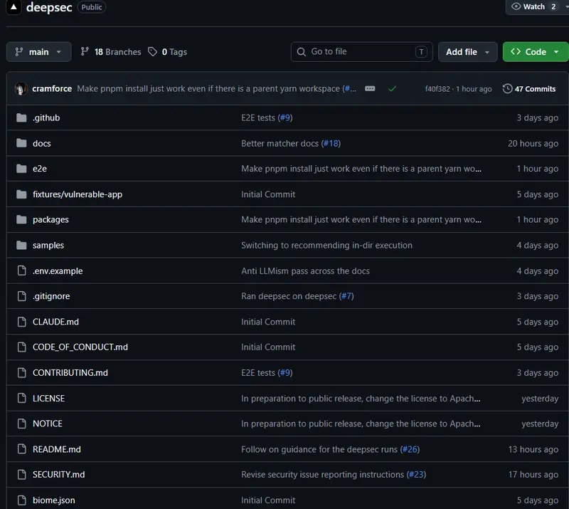Image resolution: width=569 pixels, height=509 pixels.
Task: Click "13 hours ago" timestamp on README.md row
Action: [533, 449]
